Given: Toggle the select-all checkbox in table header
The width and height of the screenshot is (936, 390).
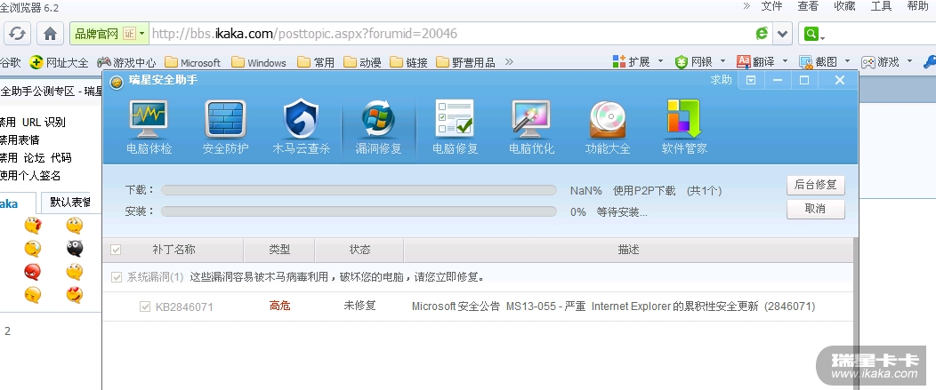Looking at the screenshot, I should coord(116,250).
